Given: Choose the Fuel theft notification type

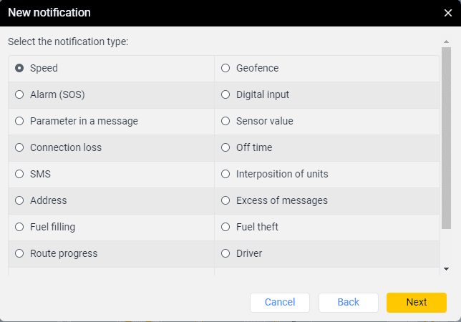Looking at the screenshot, I should tap(225, 227).
